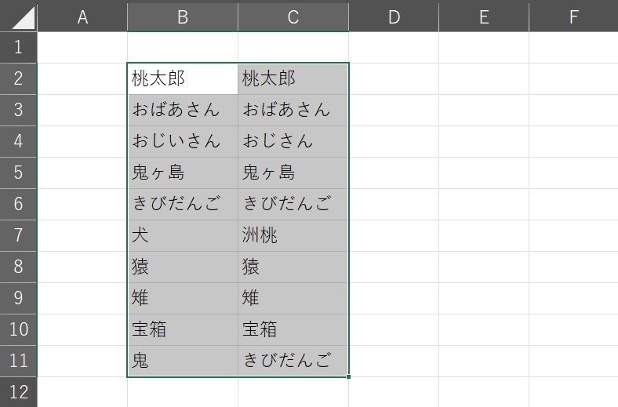Click cell B11 containing 鬼
Image resolution: width=618 pixels, height=407 pixels.
183,361
